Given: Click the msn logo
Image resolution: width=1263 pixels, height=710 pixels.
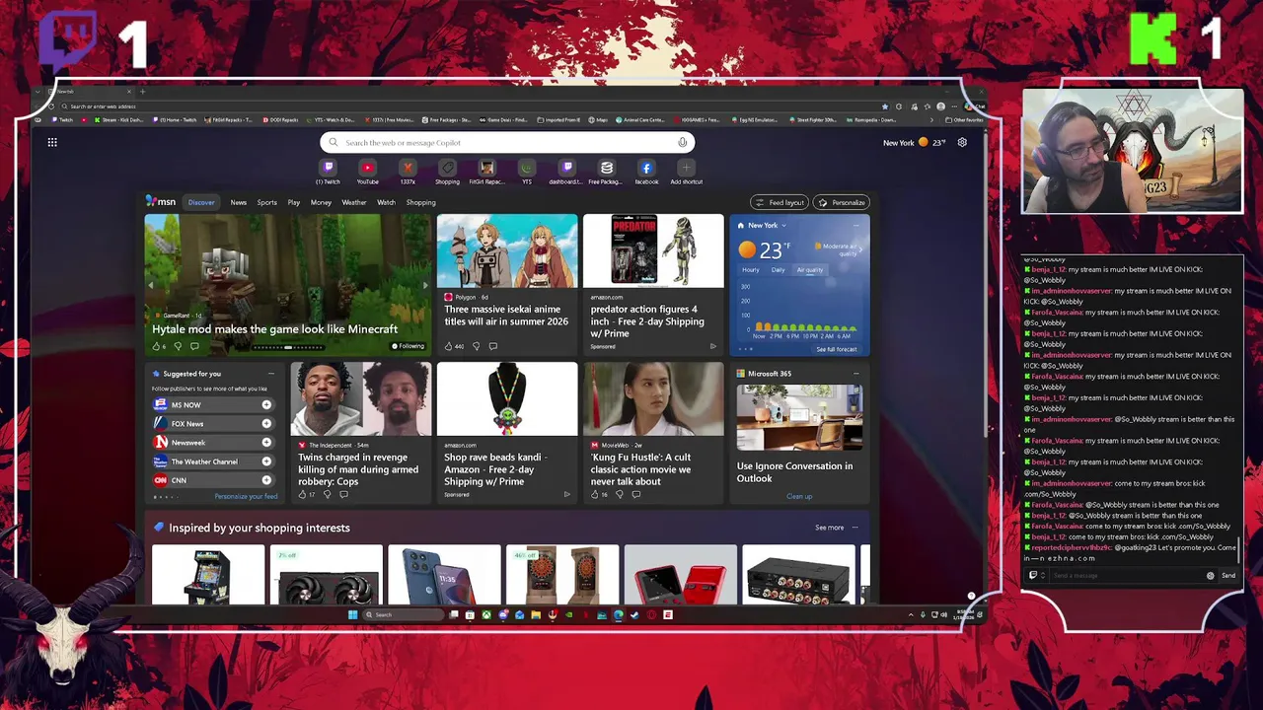Looking at the screenshot, I should (x=161, y=202).
